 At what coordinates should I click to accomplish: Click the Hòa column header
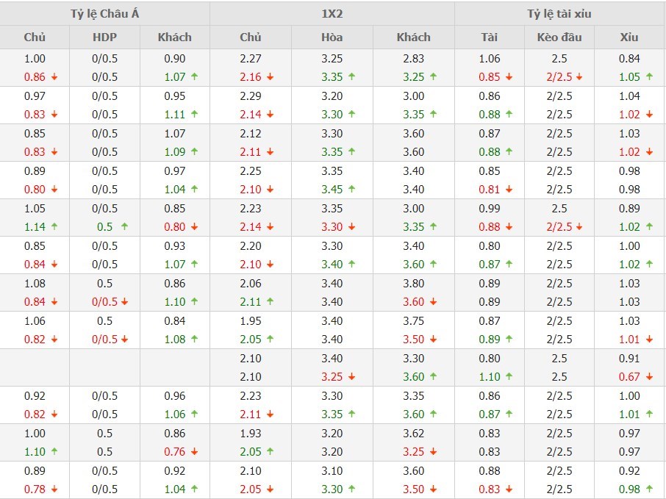(332, 37)
